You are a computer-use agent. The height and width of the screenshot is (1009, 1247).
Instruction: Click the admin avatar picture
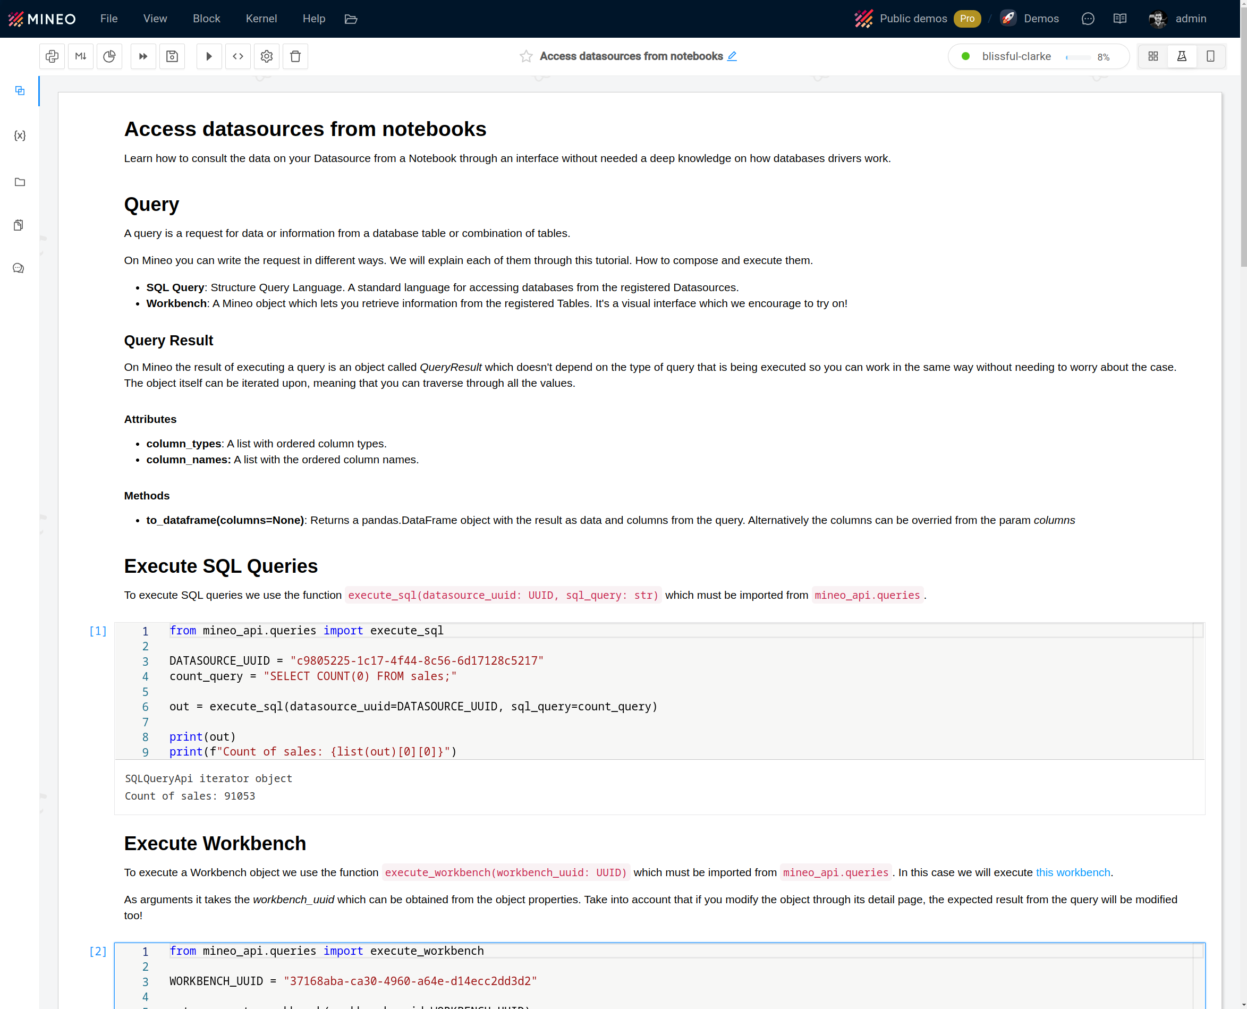point(1158,19)
